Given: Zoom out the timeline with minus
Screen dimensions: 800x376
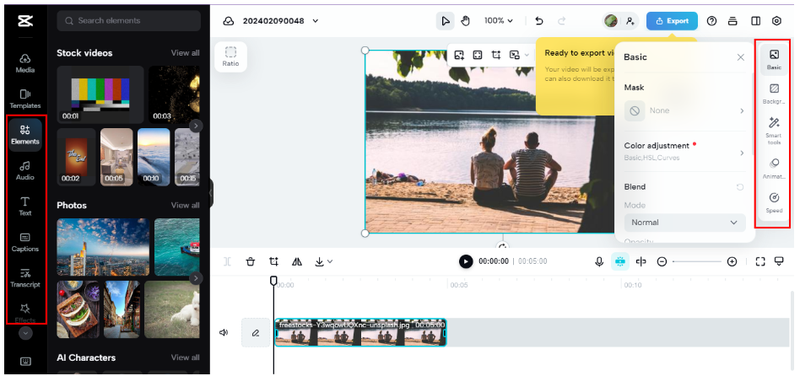Looking at the screenshot, I should pos(662,261).
